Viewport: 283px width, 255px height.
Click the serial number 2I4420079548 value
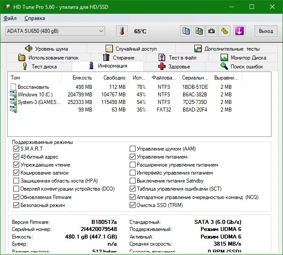[99, 229]
